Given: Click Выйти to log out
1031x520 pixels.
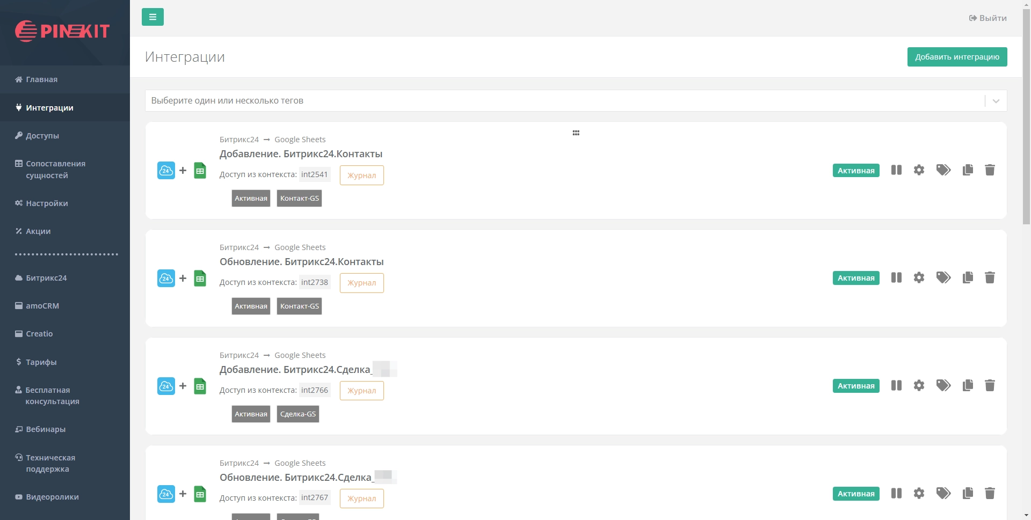Looking at the screenshot, I should pyautogui.click(x=988, y=18).
